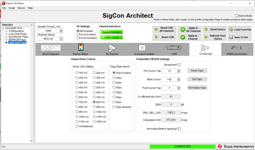Open the Crosspoint Switch tab
255x150 pixels.
coord(144,49)
